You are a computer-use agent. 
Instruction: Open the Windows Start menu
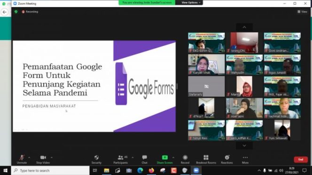[x=5, y=170]
